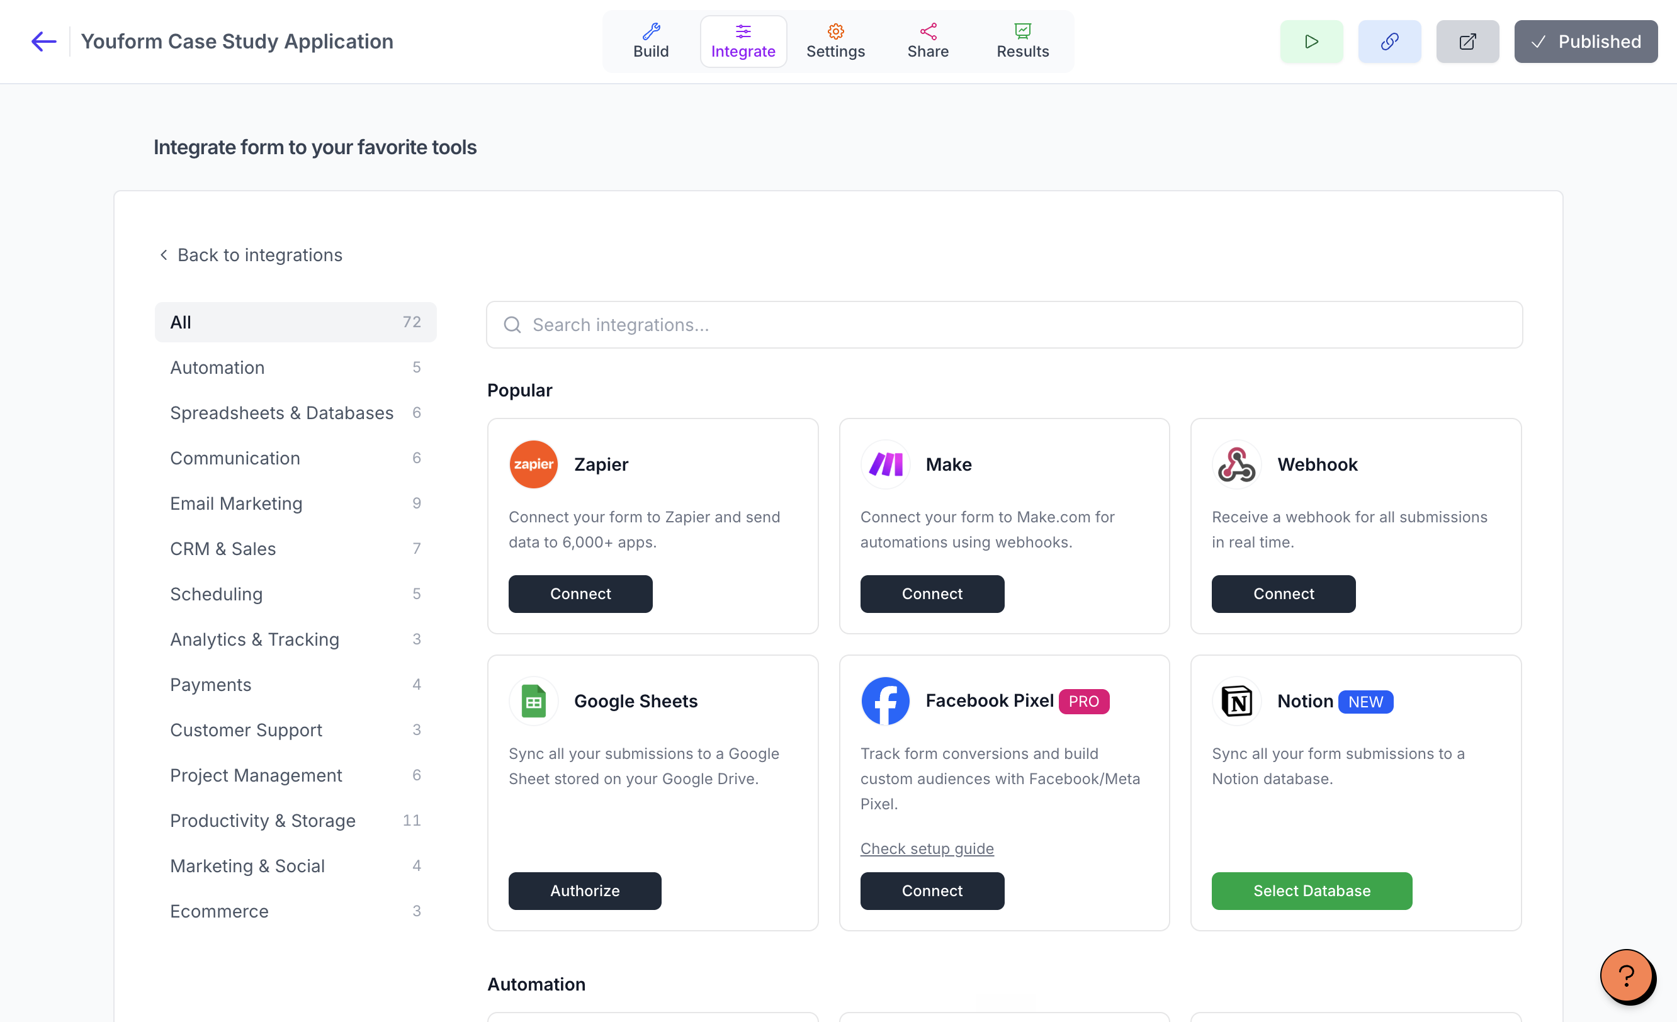
Task: Click the Google Sheets card title
Action: [x=636, y=701]
